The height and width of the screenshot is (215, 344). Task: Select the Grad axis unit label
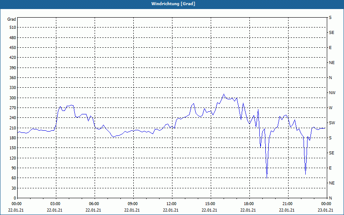tap(12, 19)
